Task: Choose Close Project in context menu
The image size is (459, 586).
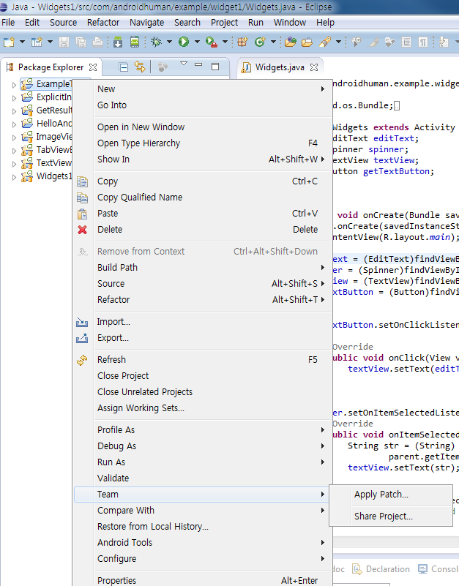Action: pos(203,375)
